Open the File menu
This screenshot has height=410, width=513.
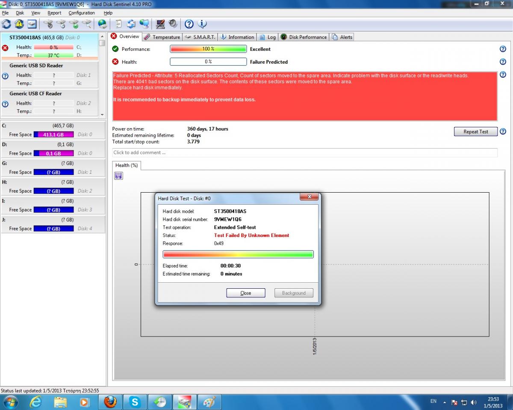[5, 13]
